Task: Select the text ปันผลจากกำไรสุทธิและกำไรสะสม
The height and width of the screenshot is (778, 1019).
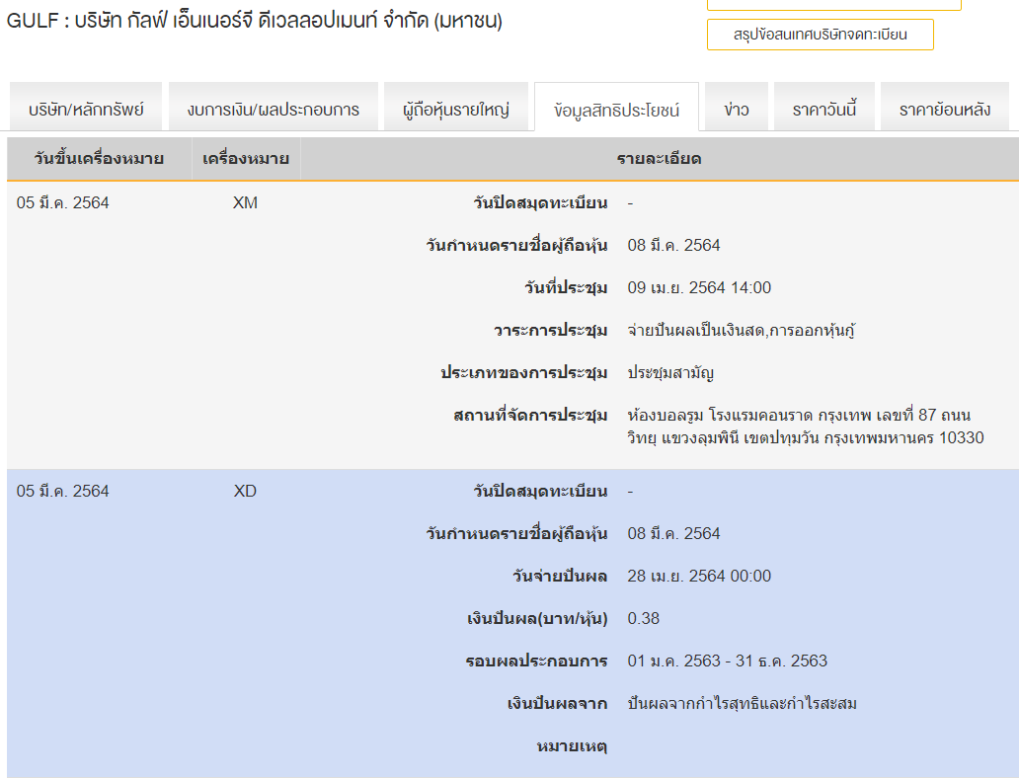Action: point(743,703)
